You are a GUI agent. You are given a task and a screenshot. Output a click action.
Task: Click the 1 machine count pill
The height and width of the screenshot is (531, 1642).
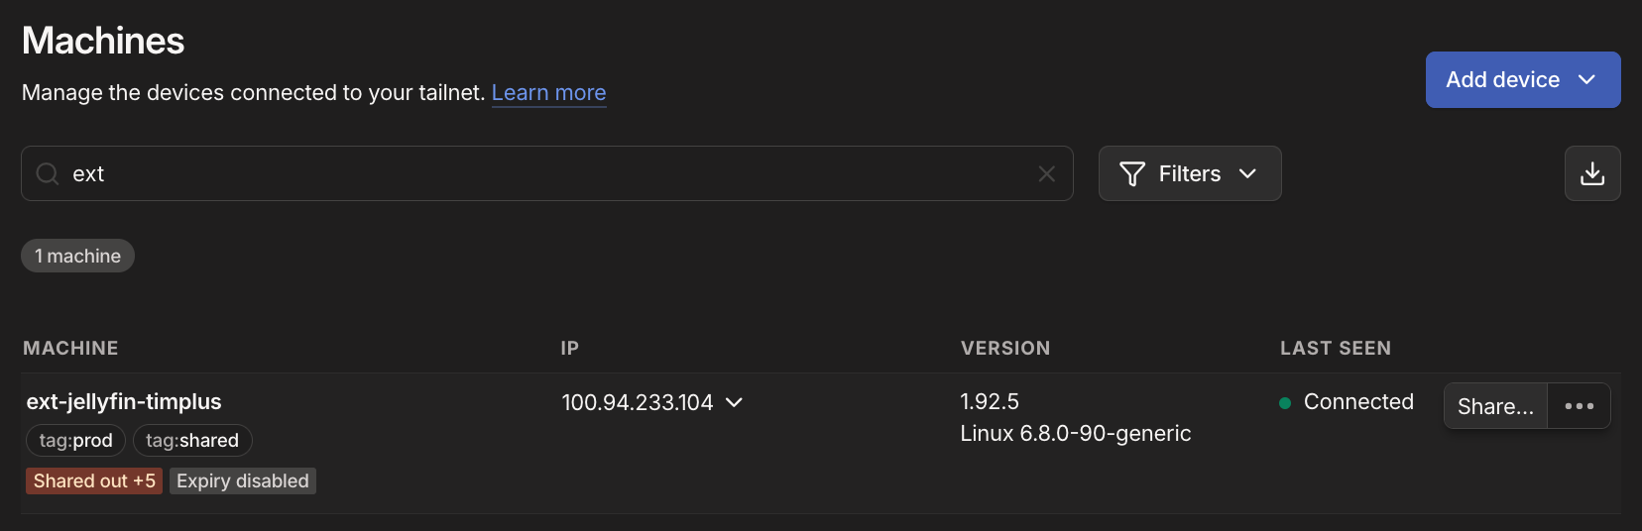pyautogui.click(x=77, y=257)
